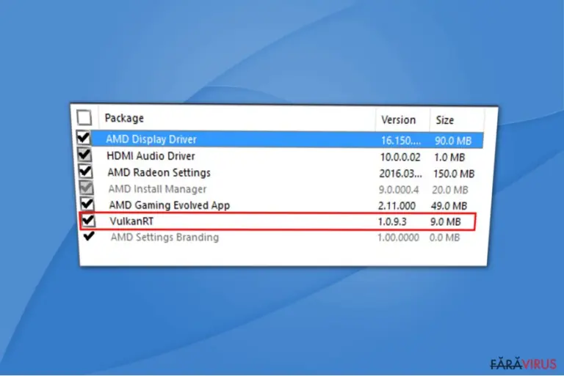
Task: Click the 20.0 MB size cell
Action: click(450, 190)
